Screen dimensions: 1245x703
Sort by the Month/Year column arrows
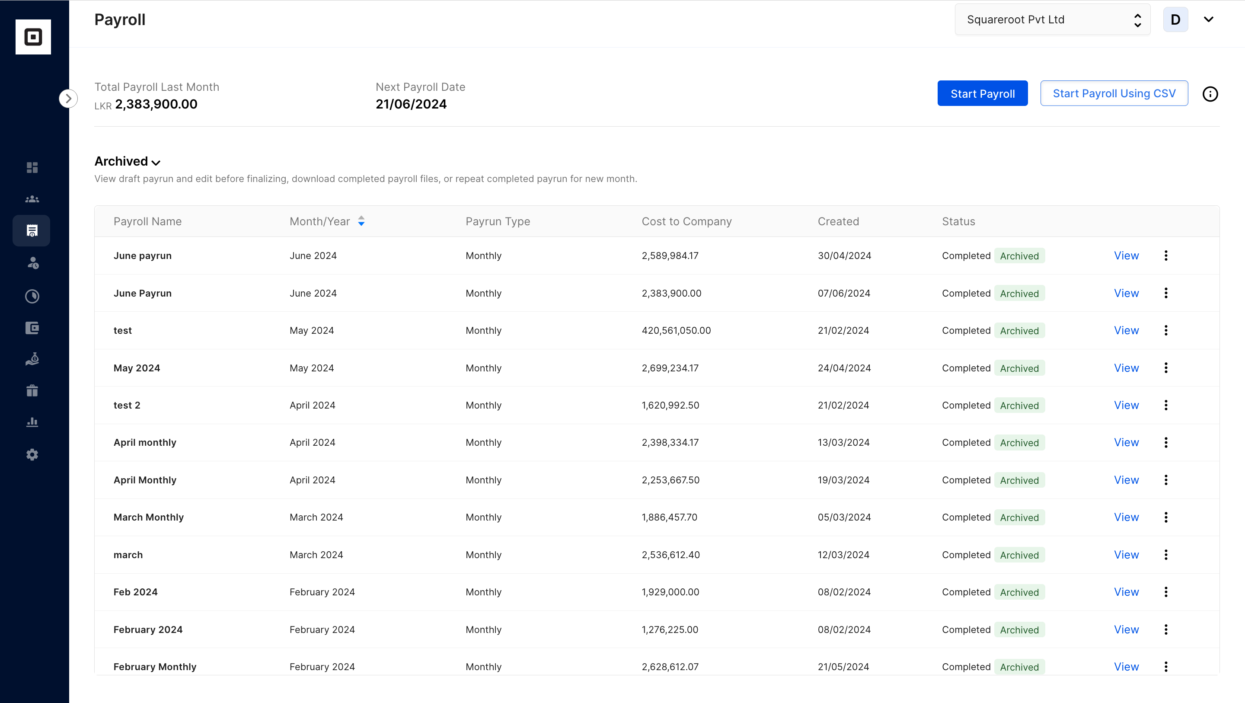click(361, 221)
